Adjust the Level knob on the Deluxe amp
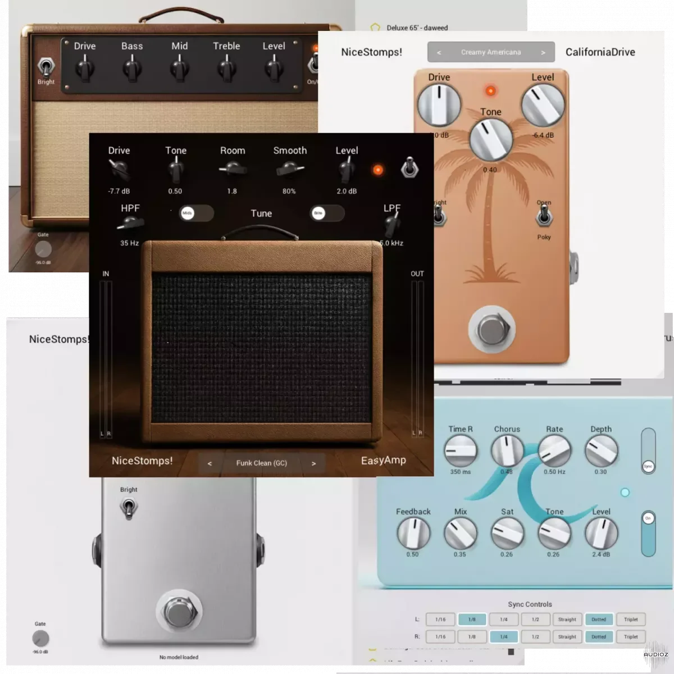Screen dimensions: 674x674 click(274, 69)
